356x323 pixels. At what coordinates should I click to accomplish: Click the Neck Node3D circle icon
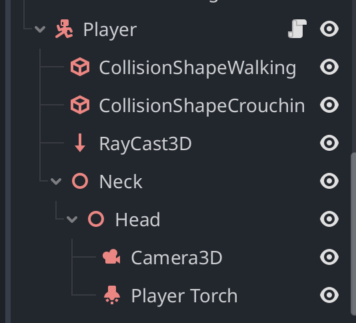point(80,181)
